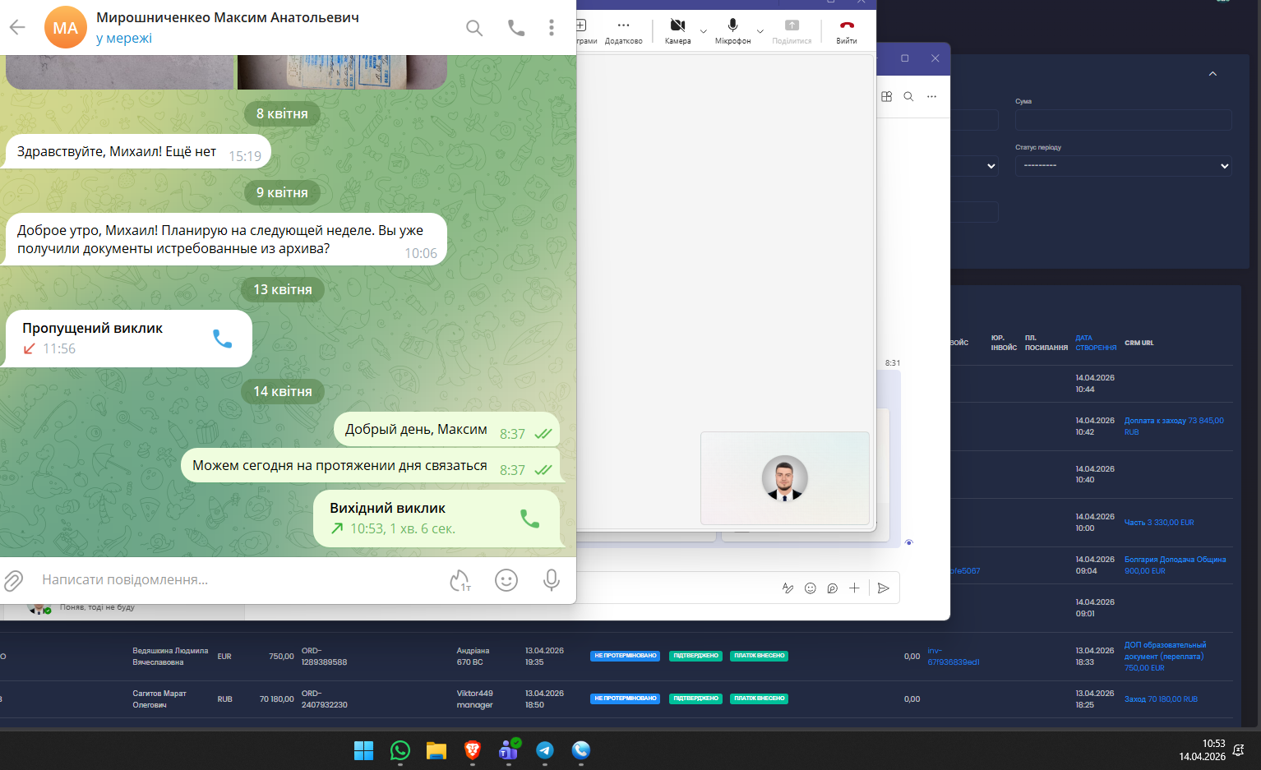Record a Telegram voice message
Viewport: 1261px width, 770px height.
point(552,580)
